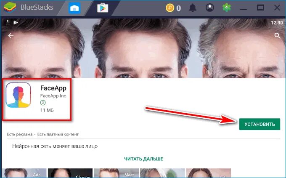Click ЧИТАТЬ ДАЛЬШ�E read more link

[144, 159]
